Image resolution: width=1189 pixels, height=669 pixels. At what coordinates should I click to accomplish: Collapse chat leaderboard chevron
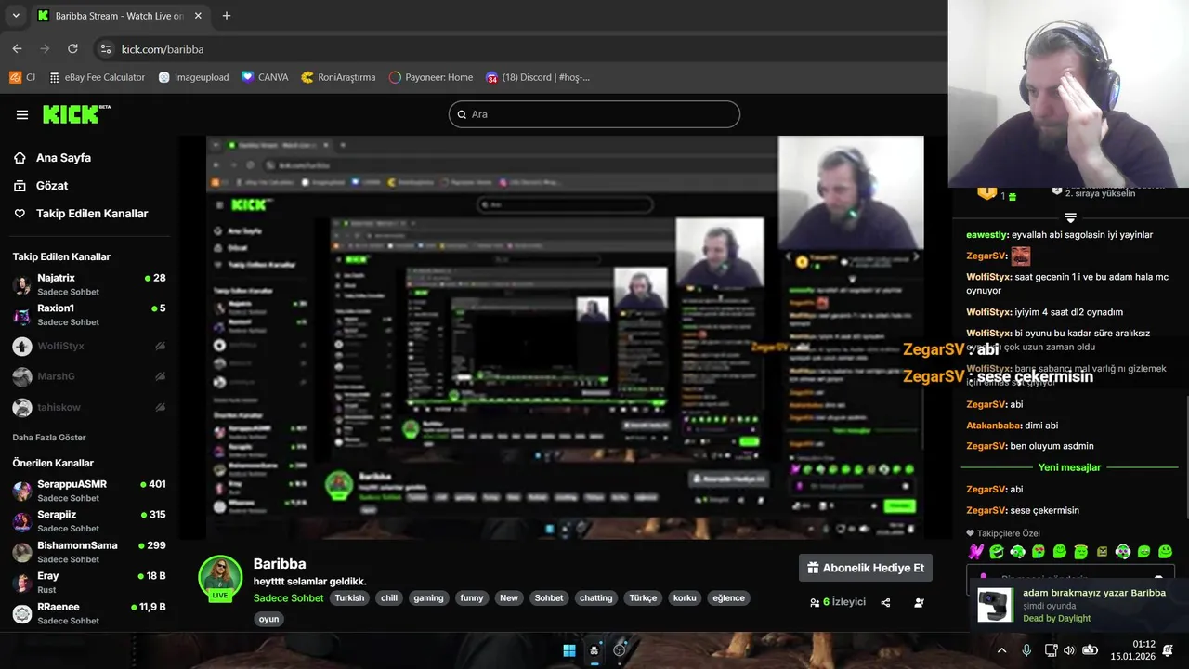click(x=1070, y=217)
